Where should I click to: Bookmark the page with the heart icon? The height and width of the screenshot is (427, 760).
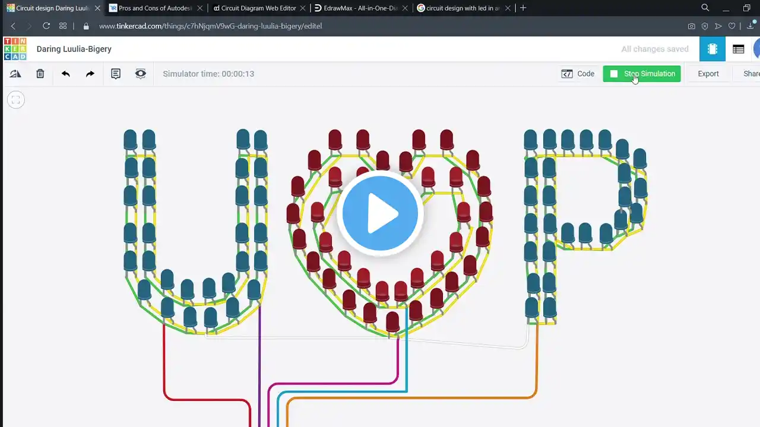(x=732, y=26)
